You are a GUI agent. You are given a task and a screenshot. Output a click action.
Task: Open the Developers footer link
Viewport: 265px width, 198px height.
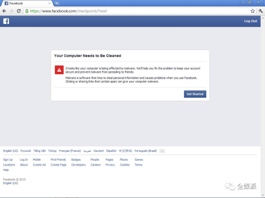click(x=78, y=165)
